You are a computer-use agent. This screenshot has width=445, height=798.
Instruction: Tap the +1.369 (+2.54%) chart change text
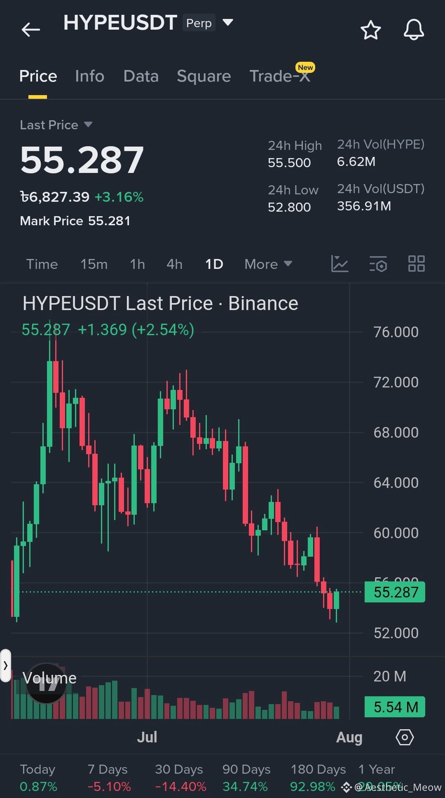point(136,330)
